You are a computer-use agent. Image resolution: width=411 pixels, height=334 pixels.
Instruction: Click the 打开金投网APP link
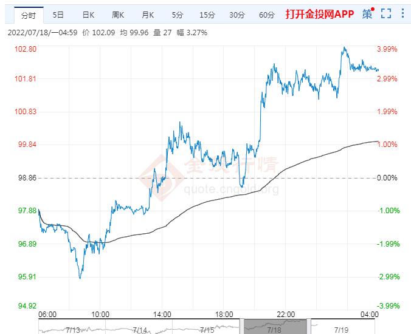[320, 14]
